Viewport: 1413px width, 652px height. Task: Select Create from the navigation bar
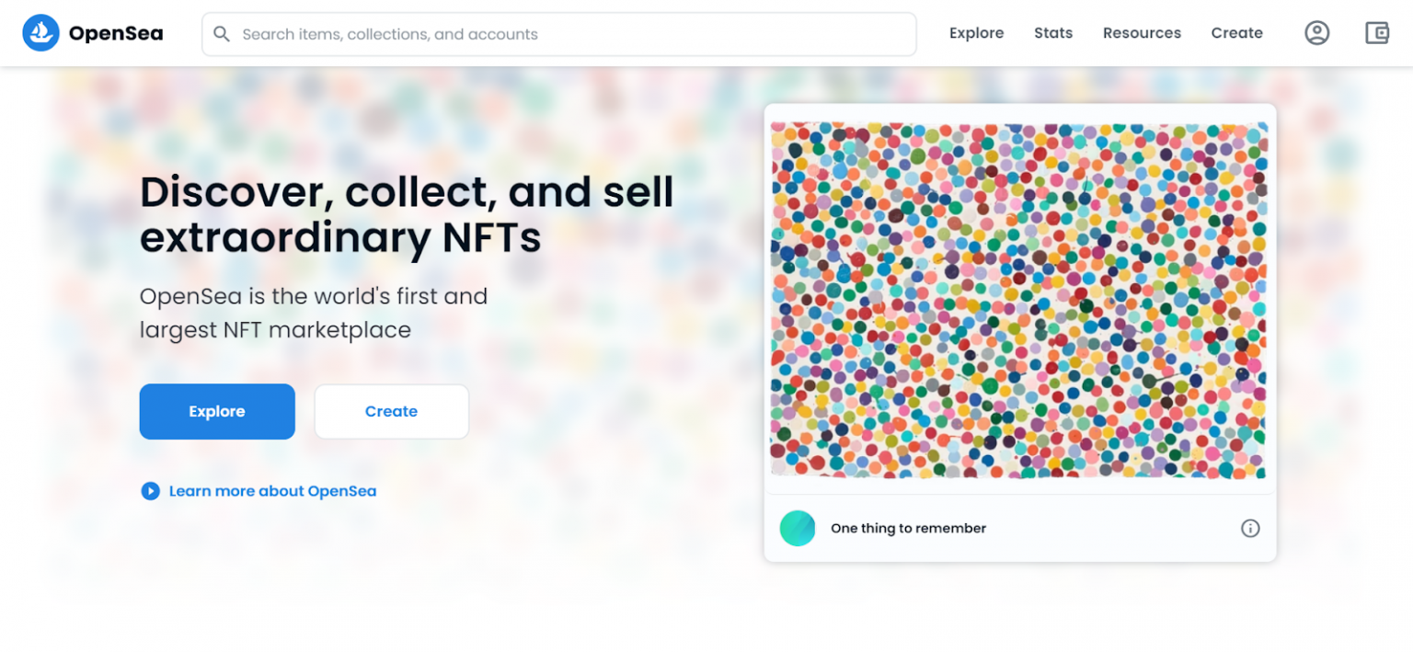pos(1236,32)
